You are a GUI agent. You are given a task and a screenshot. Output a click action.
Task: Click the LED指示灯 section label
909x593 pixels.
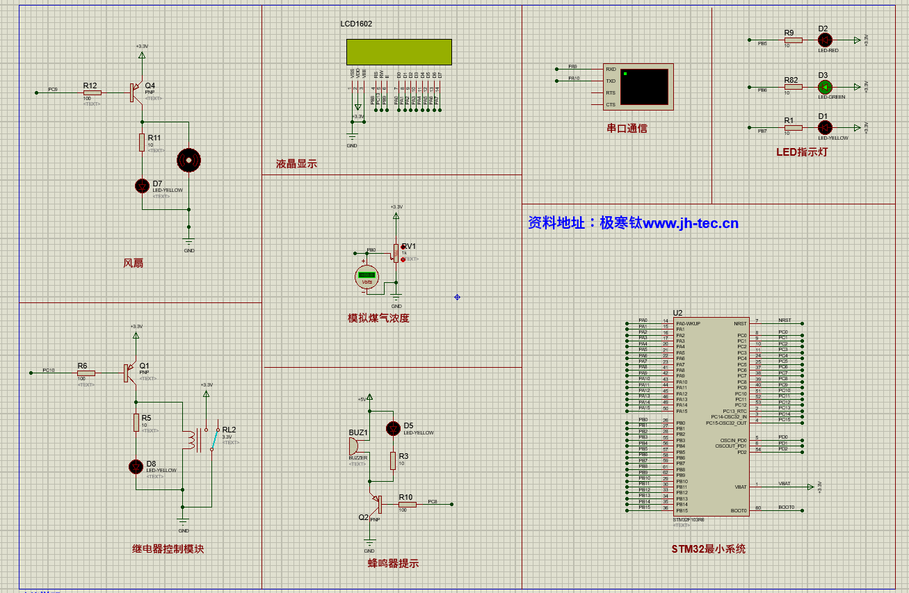802,152
